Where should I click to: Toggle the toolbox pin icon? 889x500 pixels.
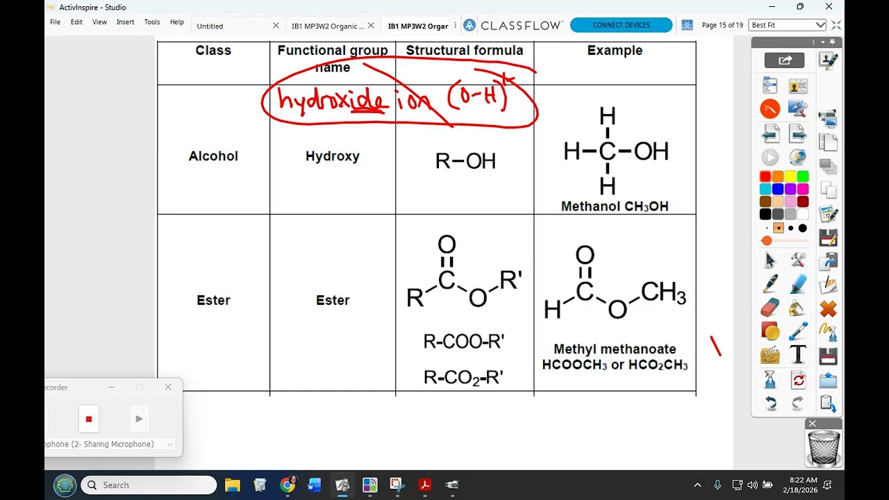point(831,42)
